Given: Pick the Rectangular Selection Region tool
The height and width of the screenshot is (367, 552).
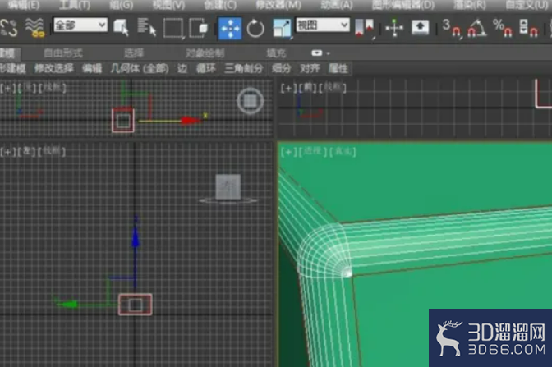Looking at the screenshot, I should click(x=173, y=28).
